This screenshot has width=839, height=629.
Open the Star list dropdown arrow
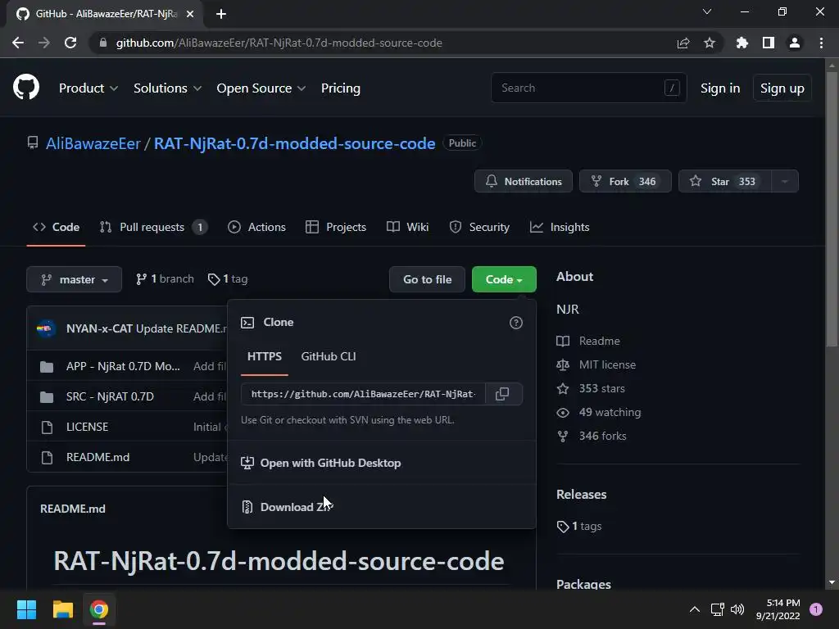point(785,181)
